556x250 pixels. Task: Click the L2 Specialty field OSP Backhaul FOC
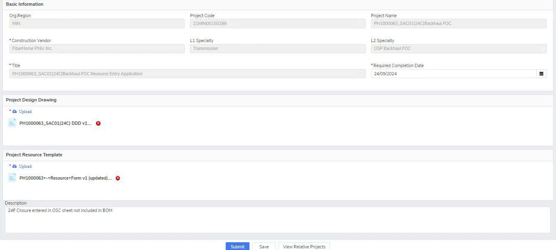click(x=458, y=48)
